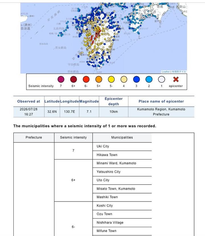The image size is (205, 236).
Task: Open the 地理院タイル attribution link
Action: [x=179, y=72]
